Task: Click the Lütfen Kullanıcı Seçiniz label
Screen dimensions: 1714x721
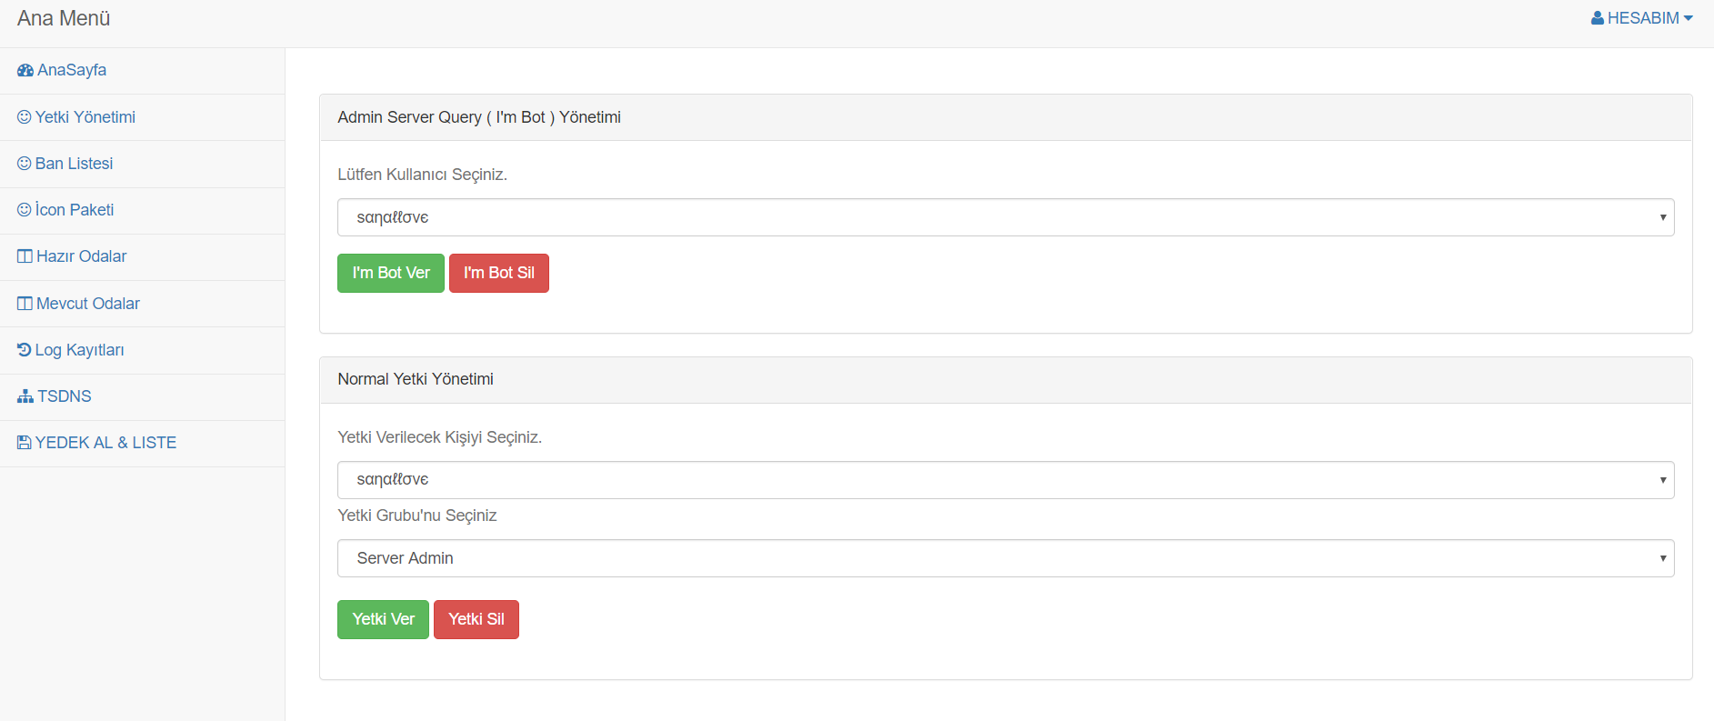Action: pos(423,175)
